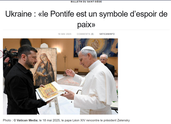Open the Bulletin du Saint-Siège category link
Screen dimensions: 171x124
tap(86, 2)
